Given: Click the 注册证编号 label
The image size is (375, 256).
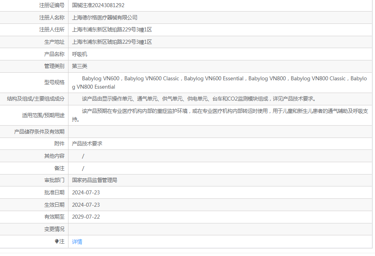Looking at the screenshot, I should pos(52,5).
